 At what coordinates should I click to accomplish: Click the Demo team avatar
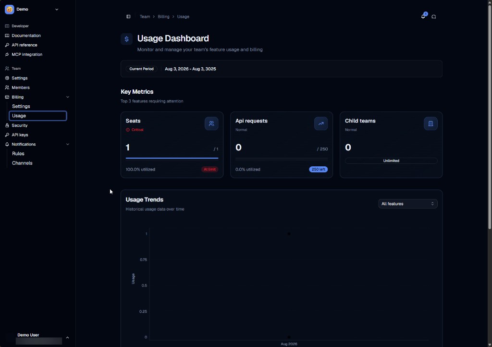(x=10, y=10)
